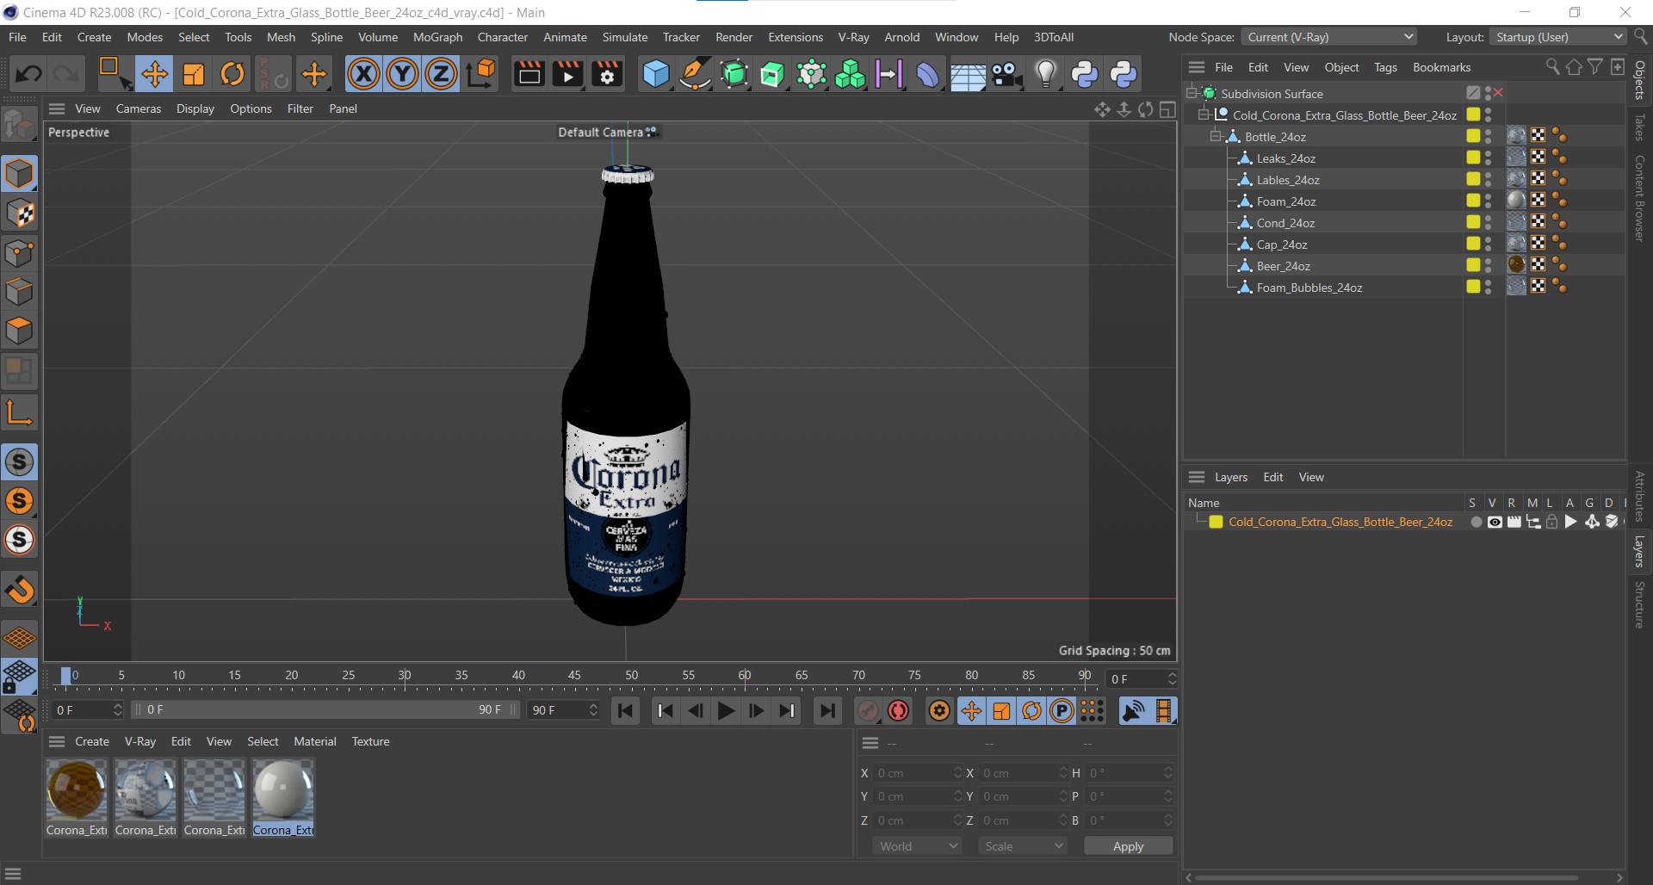
Task: Click the first Python icon in toolbar
Action: [x=1085, y=74]
